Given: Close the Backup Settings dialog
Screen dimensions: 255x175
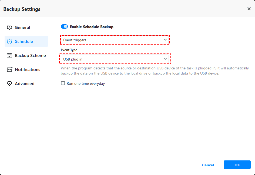Looking at the screenshot, I should click(x=249, y=9).
